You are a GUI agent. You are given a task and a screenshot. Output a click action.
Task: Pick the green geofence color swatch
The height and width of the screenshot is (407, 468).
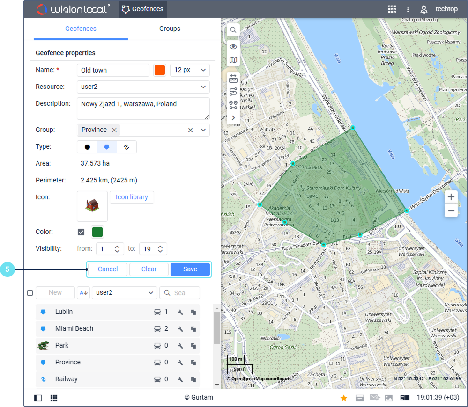click(x=97, y=232)
